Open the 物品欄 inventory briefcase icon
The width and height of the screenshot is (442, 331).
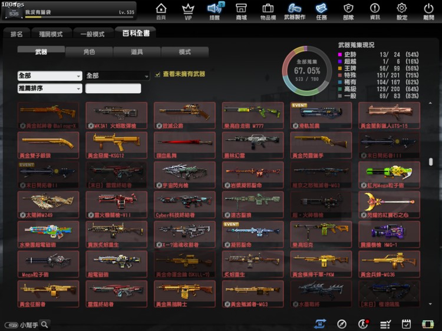pyautogui.click(x=268, y=11)
